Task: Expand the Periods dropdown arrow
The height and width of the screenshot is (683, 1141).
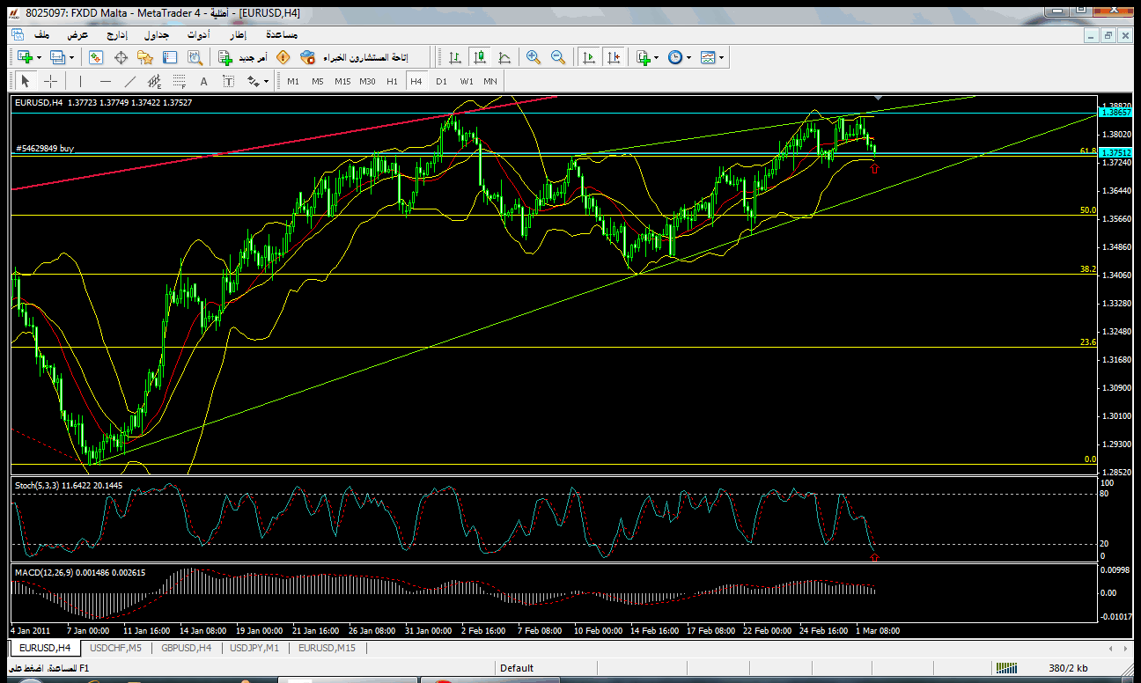Action: point(689,57)
